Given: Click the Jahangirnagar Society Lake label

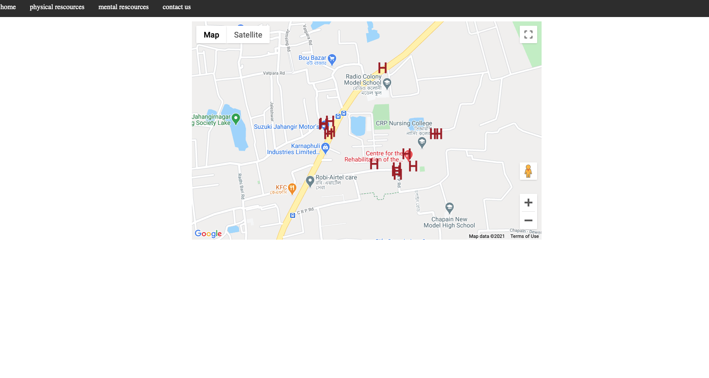Looking at the screenshot, I should (x=211, y=120).
